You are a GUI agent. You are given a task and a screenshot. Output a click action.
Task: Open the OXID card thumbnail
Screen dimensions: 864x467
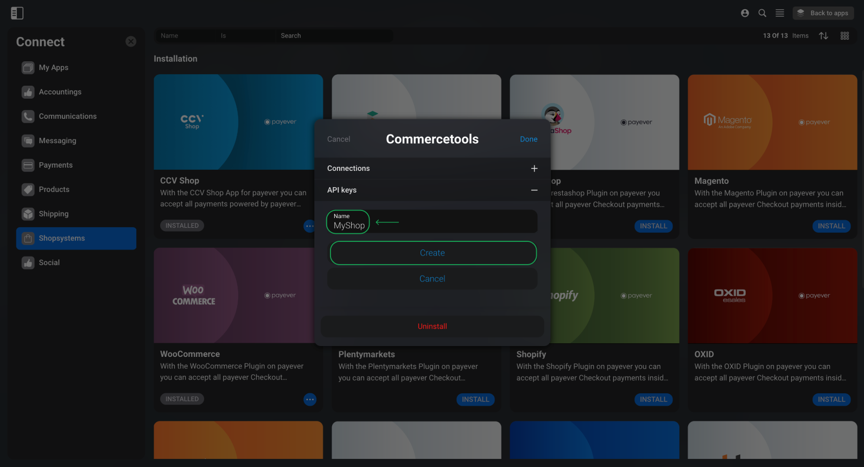click(x=772, y=296)
